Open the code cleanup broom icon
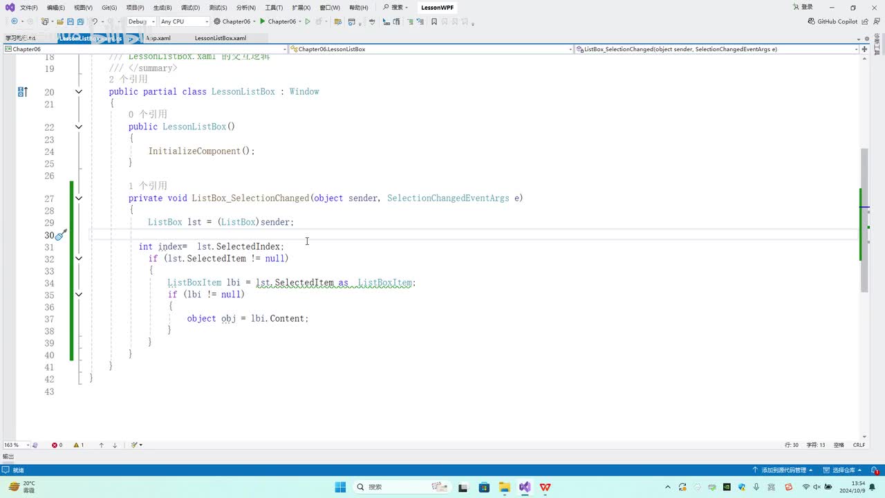 click(x=136, y=445)
